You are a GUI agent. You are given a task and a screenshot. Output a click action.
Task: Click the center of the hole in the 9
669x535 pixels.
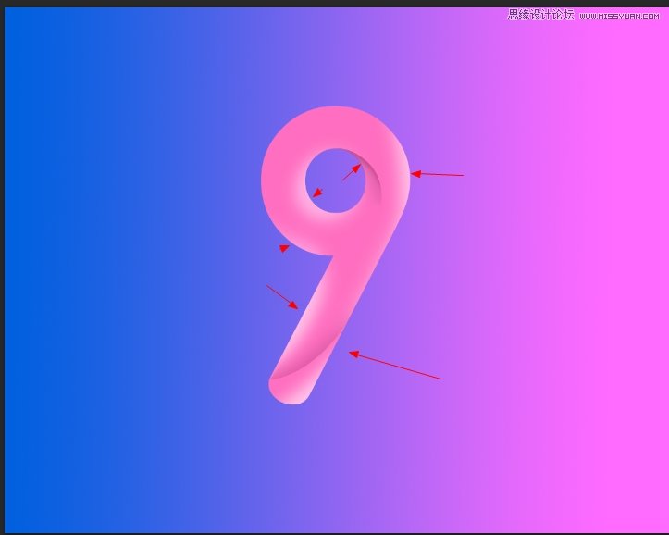(x=335, y=181)
